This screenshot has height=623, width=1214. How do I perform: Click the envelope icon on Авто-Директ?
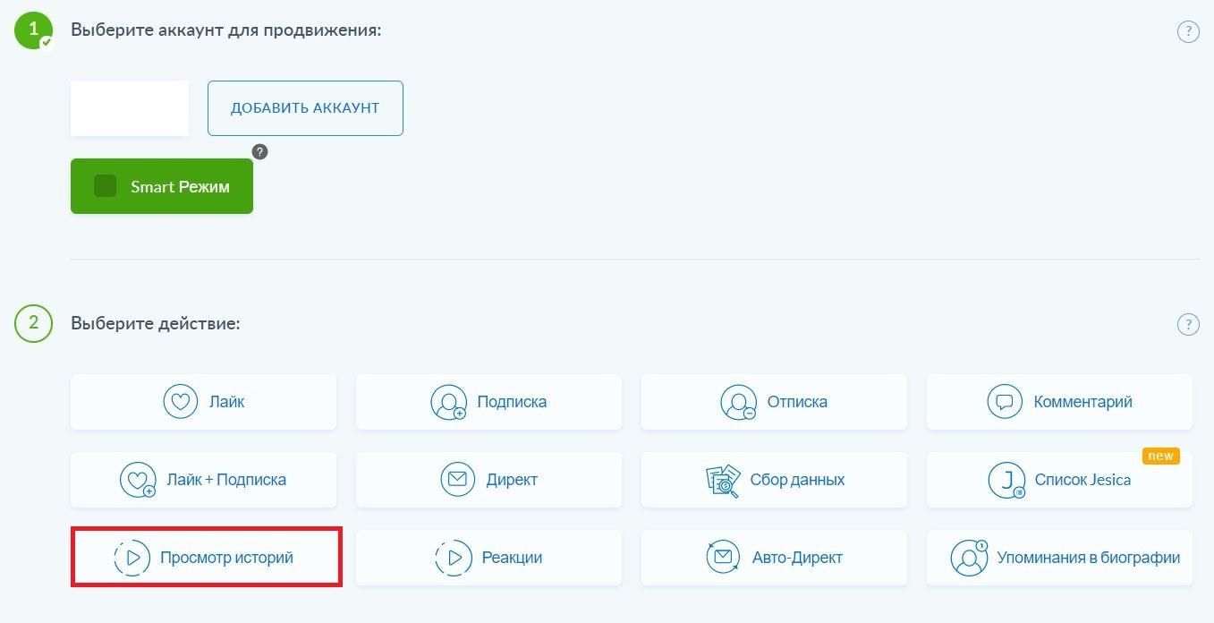click(x=723, y=557)
